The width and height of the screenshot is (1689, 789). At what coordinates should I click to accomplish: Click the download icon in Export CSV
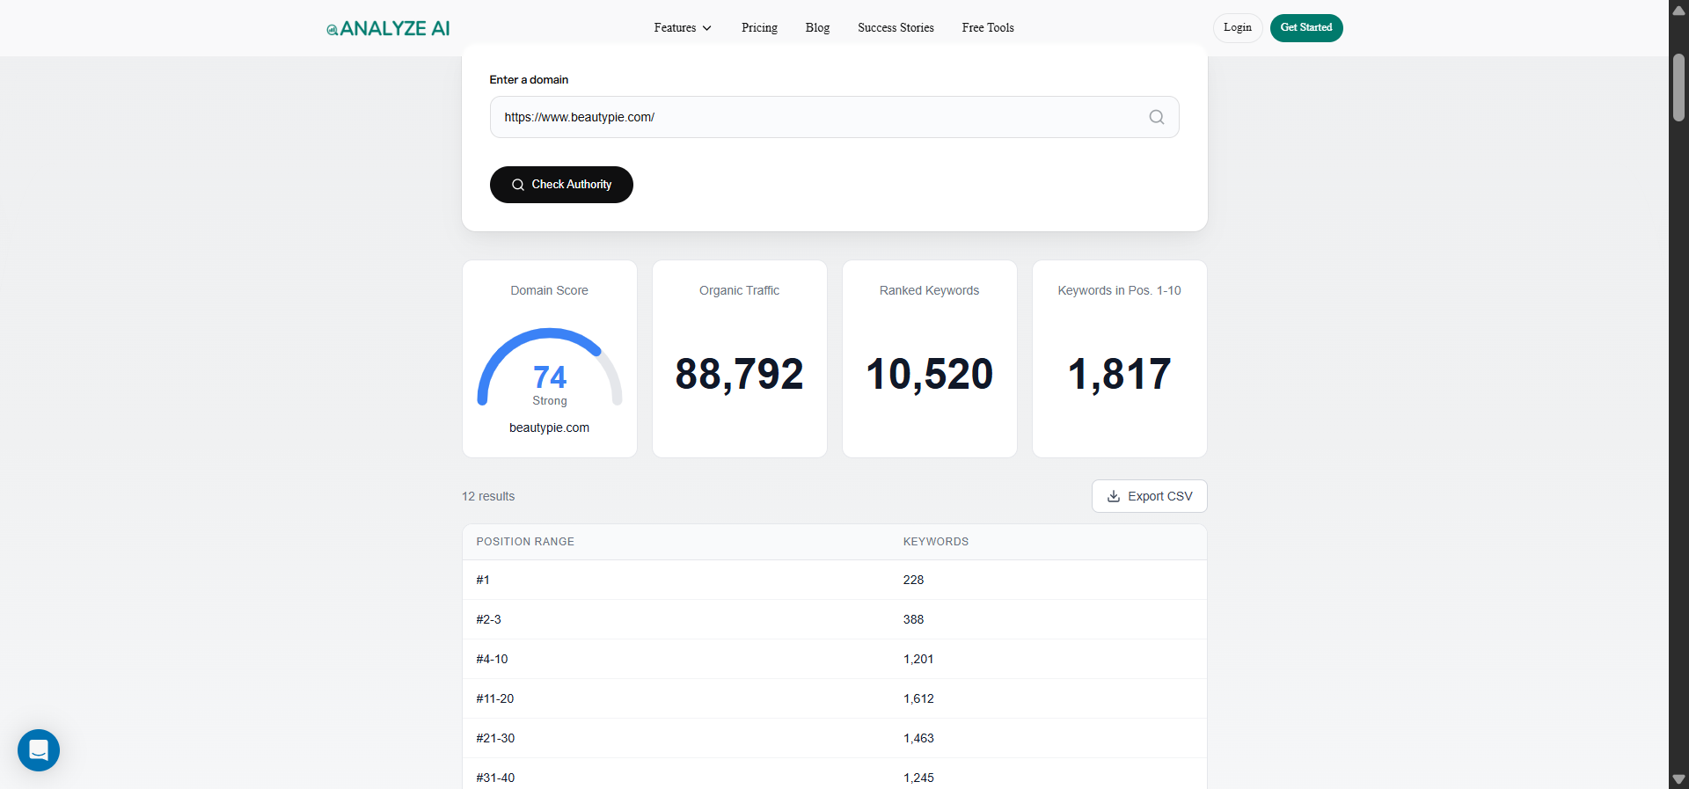pos(1114,496)
